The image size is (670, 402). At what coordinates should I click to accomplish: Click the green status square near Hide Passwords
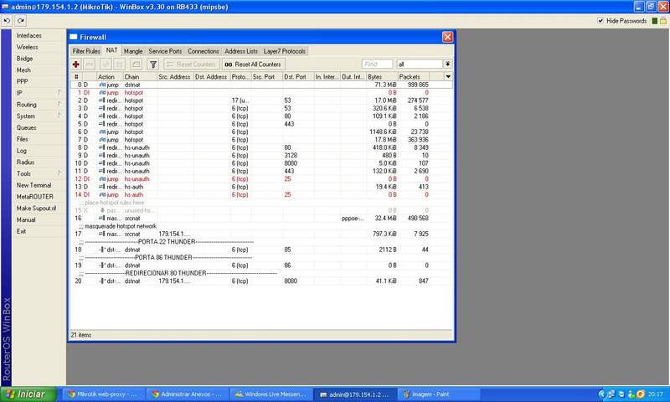coord(655,21)
